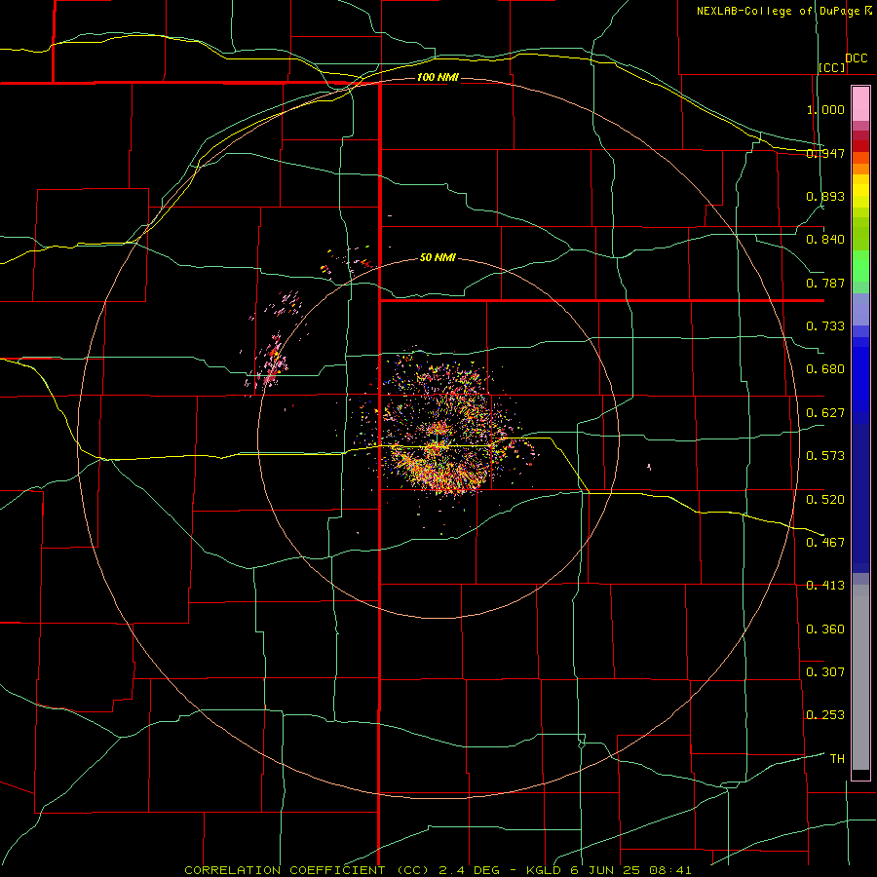Click the 0.520 value on the color scale
This screenshot has height=877, width=877.
[x=825, y=500]
